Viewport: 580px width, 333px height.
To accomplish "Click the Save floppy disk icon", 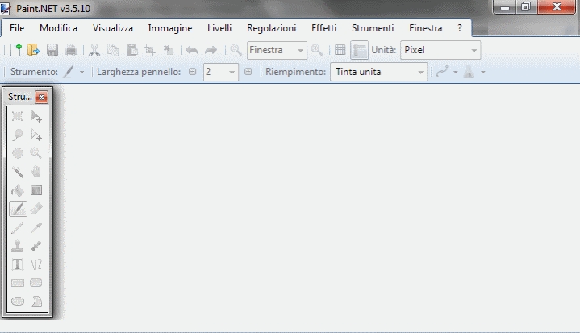I will pos(52,50).
